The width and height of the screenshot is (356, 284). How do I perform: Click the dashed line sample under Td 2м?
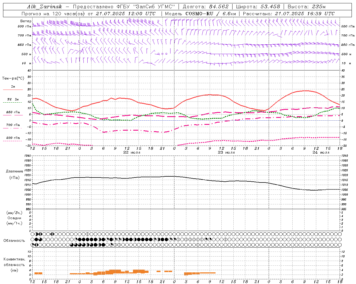pyautogui.click(x=12, y=103)
